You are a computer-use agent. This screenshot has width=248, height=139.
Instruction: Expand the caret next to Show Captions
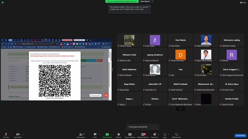pyautogui.click(x=134, y=134)
